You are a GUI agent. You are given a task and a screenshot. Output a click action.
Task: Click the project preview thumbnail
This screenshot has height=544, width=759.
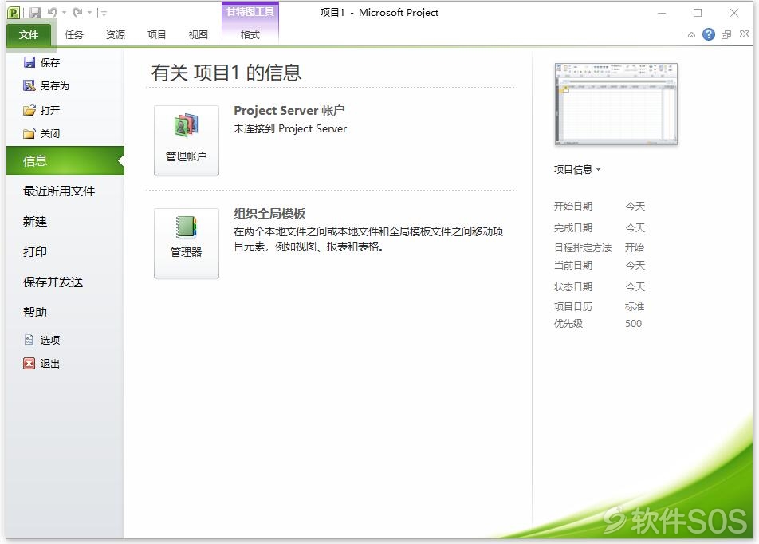pos(615,104)
